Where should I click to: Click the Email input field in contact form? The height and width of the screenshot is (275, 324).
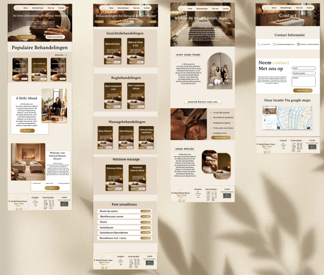click(x=303, y=68)
